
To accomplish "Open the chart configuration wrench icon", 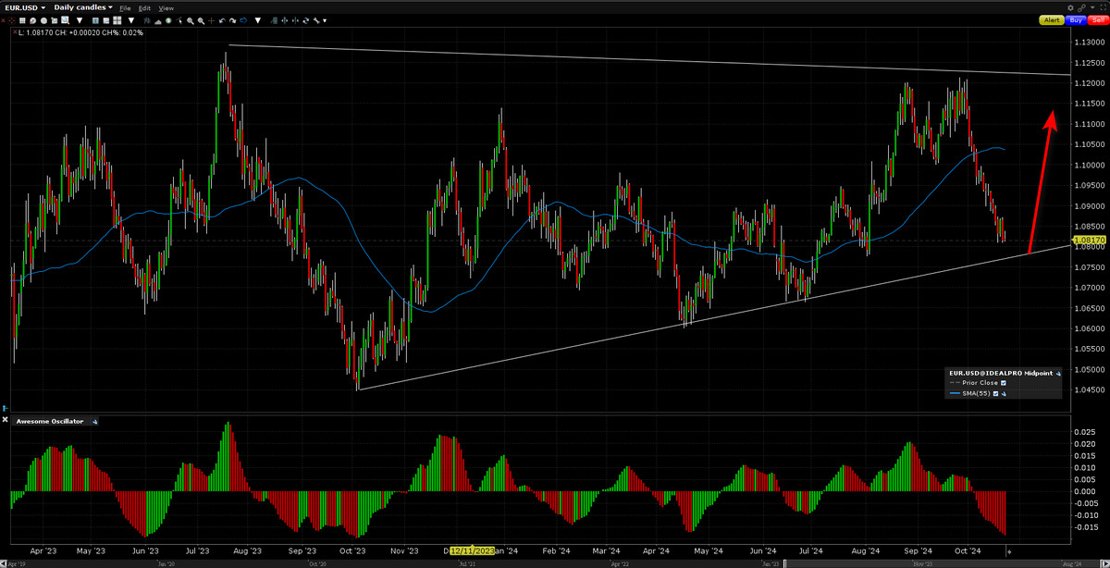I will (315, 19).
